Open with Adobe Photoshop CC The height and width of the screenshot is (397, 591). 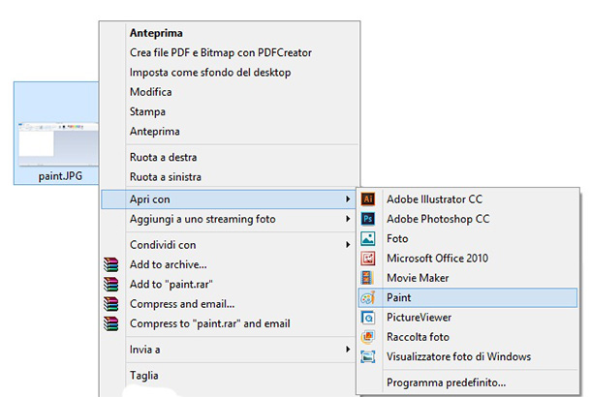tap(438, 219)
